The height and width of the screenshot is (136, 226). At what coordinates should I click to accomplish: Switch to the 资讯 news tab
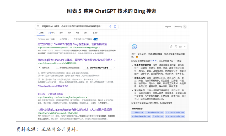click(86, 33)
